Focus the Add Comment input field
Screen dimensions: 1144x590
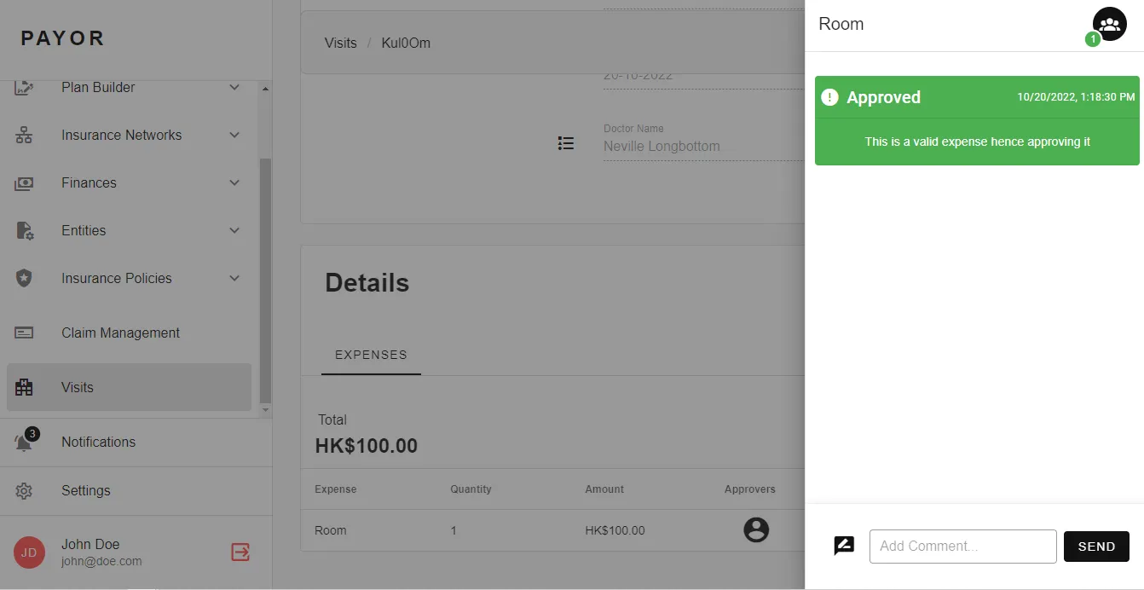962,547
